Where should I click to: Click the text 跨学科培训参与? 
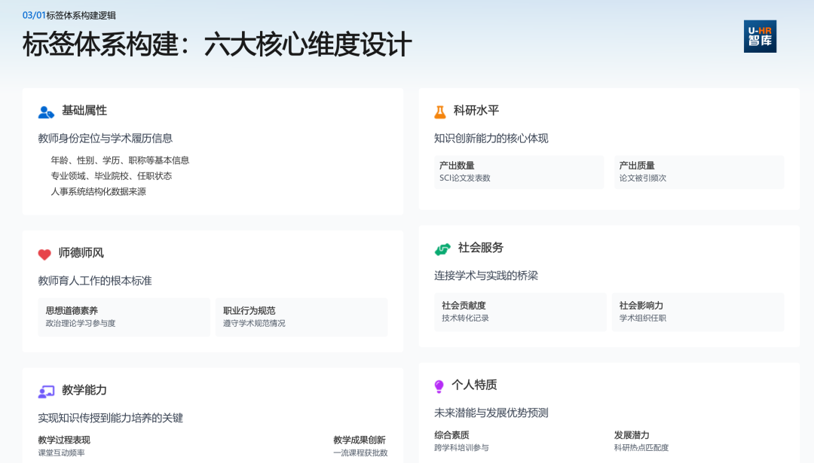click(x=461, y=447)
